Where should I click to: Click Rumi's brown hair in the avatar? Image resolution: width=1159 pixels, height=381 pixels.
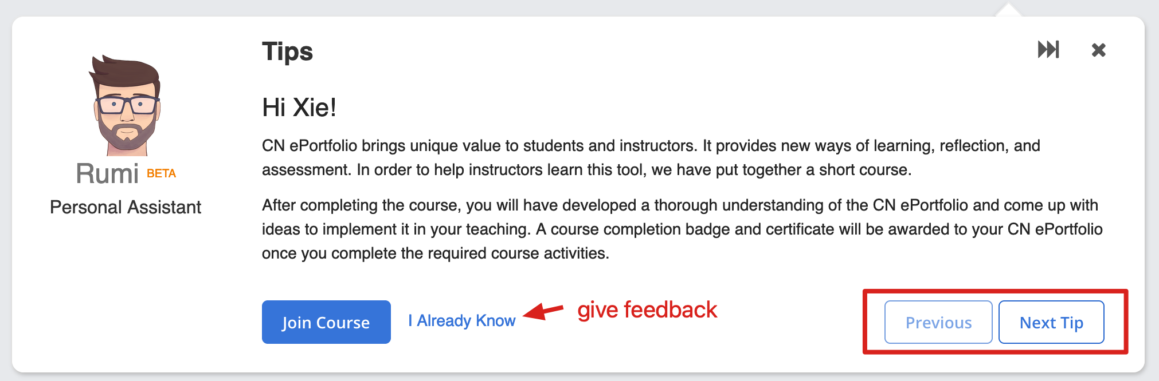pos(126,72)
